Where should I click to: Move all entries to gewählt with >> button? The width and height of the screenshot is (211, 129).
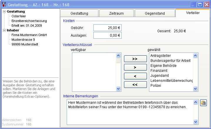pos(135,59)
